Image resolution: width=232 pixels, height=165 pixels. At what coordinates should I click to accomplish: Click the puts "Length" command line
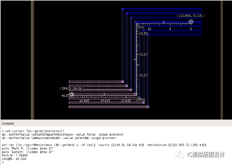tap(28, 152)
